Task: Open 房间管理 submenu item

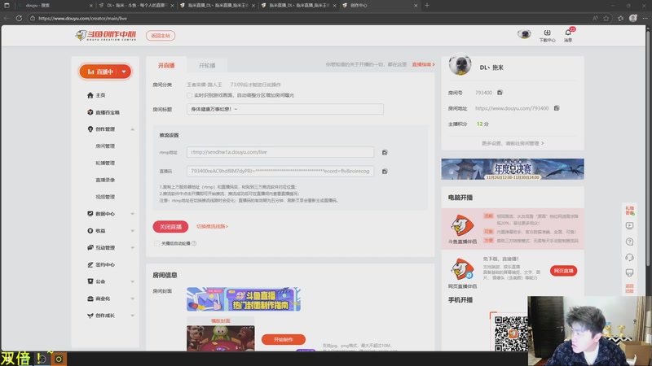Action: (x=105, y=146)
